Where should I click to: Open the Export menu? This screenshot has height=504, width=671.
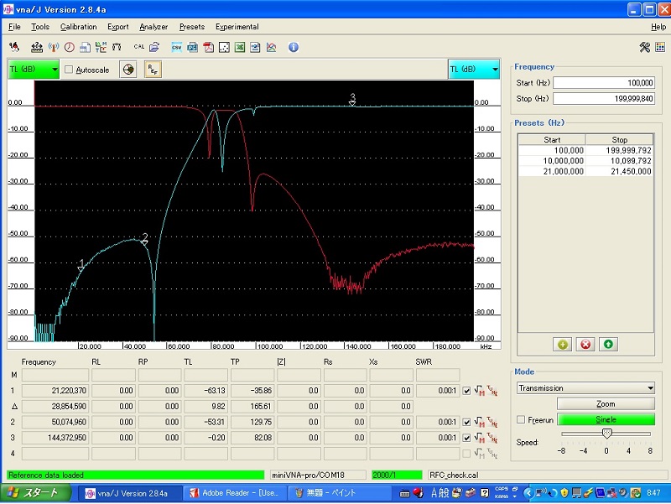pyautogui.click(x=117, y=27)
